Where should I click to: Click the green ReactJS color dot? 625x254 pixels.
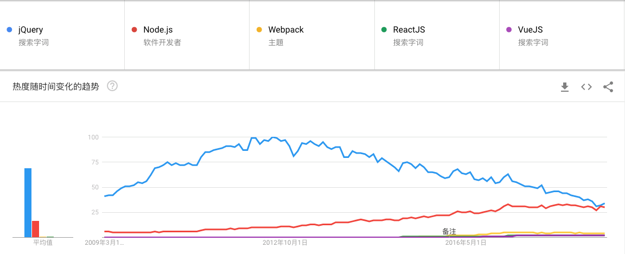point(384,30)
